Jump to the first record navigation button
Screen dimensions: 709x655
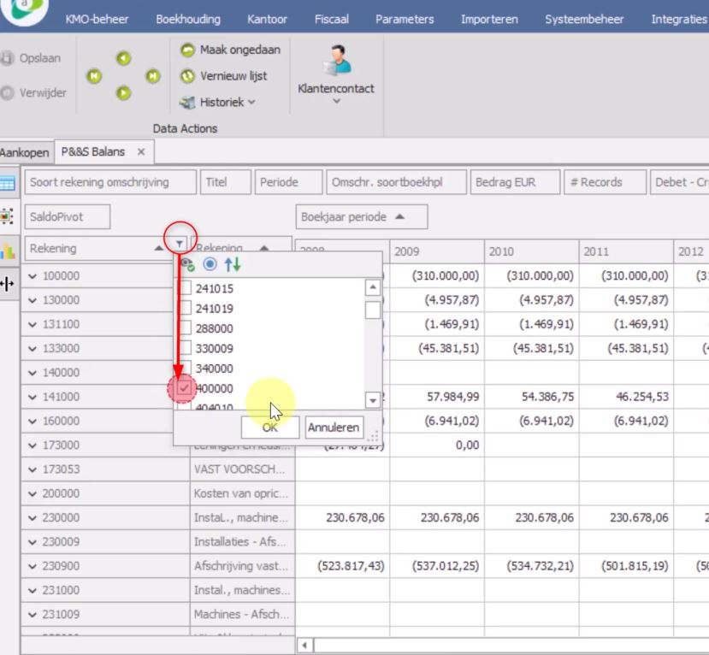pos(94,76)
